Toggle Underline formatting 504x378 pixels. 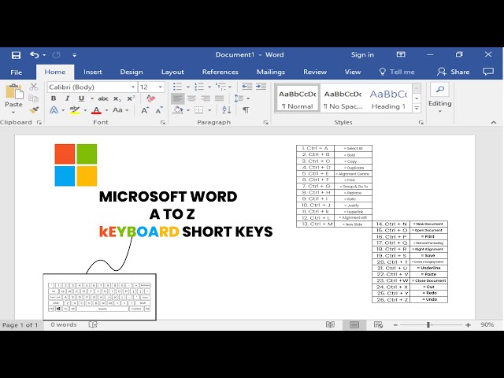[x=81, y=98]
